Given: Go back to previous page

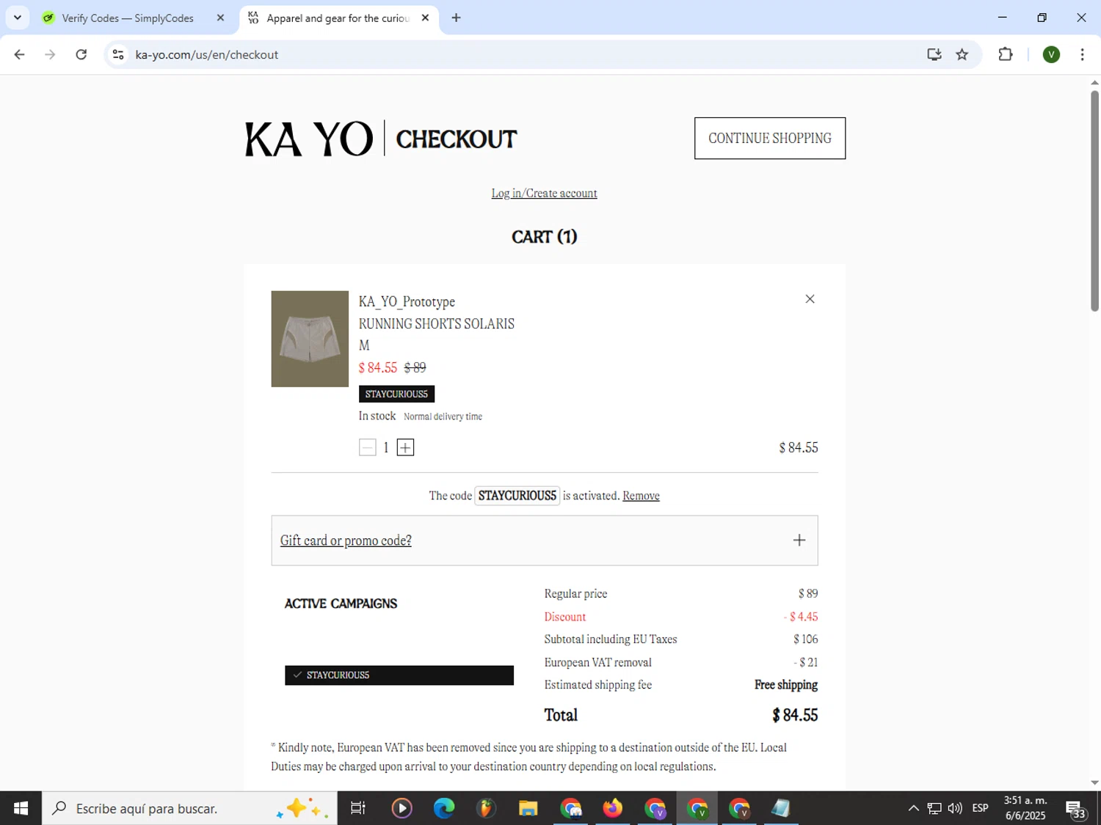Looking at the screenshot, I should pyautogui.click(x=20, y=54).
